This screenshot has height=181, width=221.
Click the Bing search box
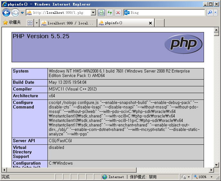point(164,13)
